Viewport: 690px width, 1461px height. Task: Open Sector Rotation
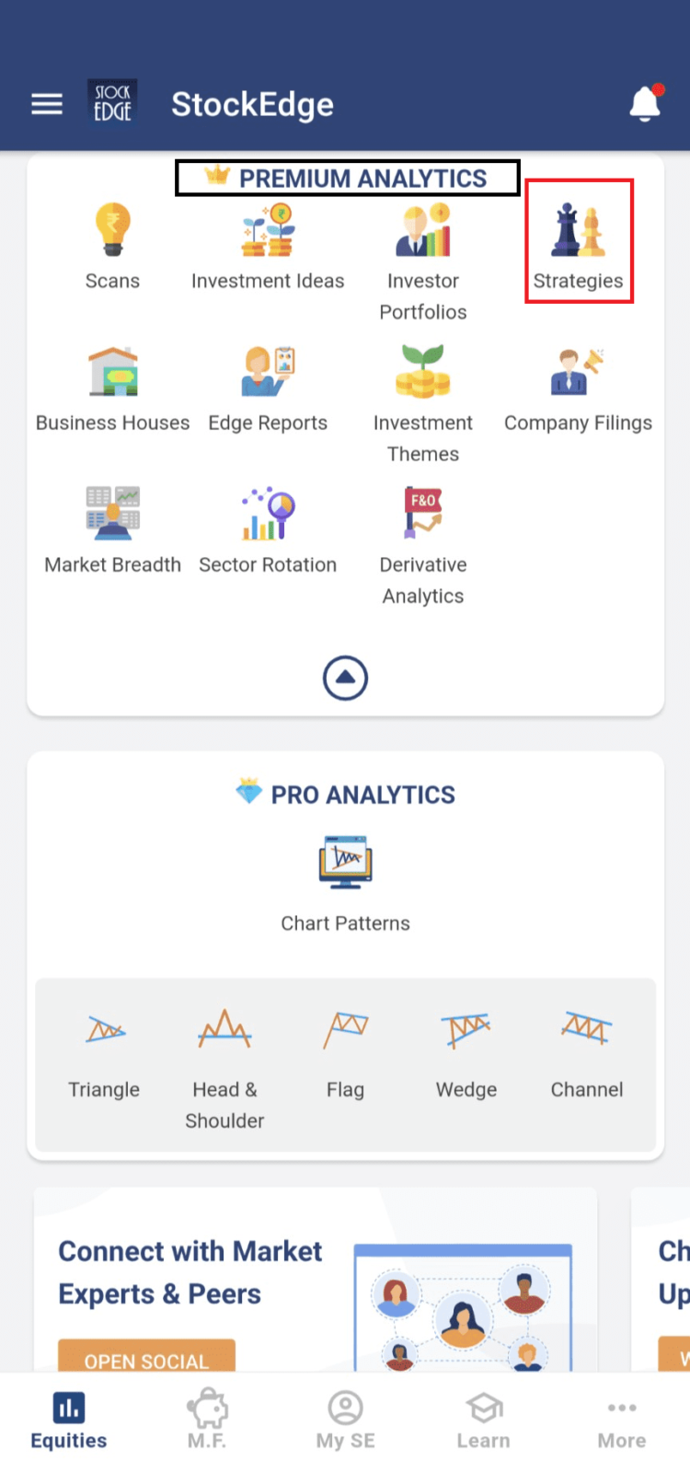[x=268, y=514]
